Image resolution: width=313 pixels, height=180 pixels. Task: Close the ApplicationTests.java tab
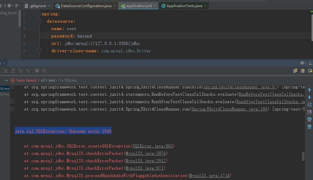click(205, 6)
